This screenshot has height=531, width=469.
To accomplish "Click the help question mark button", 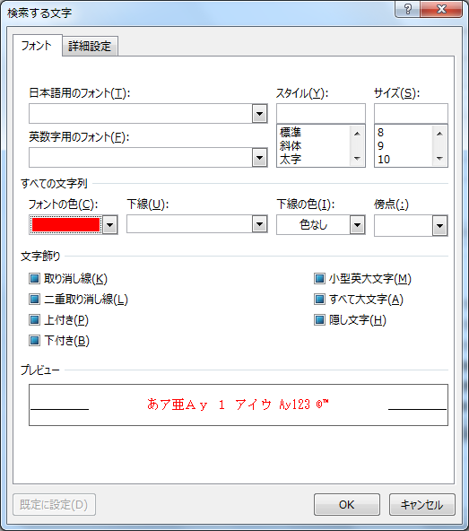I will click(408, 9).
